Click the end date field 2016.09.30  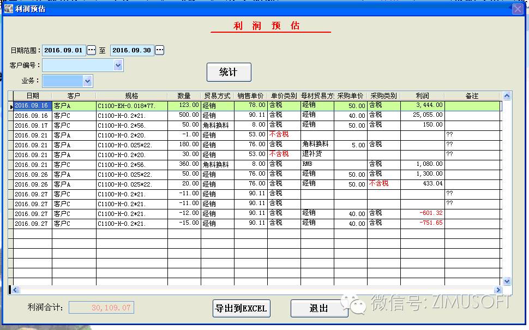click(132, 50)
